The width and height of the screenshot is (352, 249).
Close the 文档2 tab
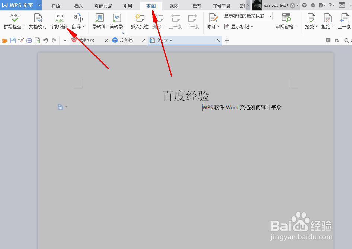click(218, 41)
